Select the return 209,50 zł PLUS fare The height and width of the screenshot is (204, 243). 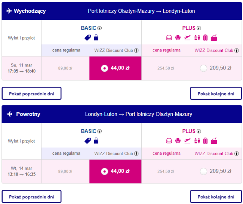tap(203, 171)
